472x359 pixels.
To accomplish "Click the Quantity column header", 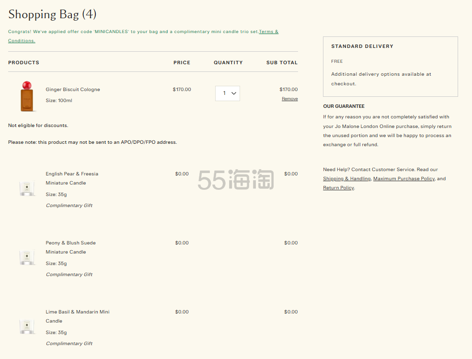I will (228, 63).
